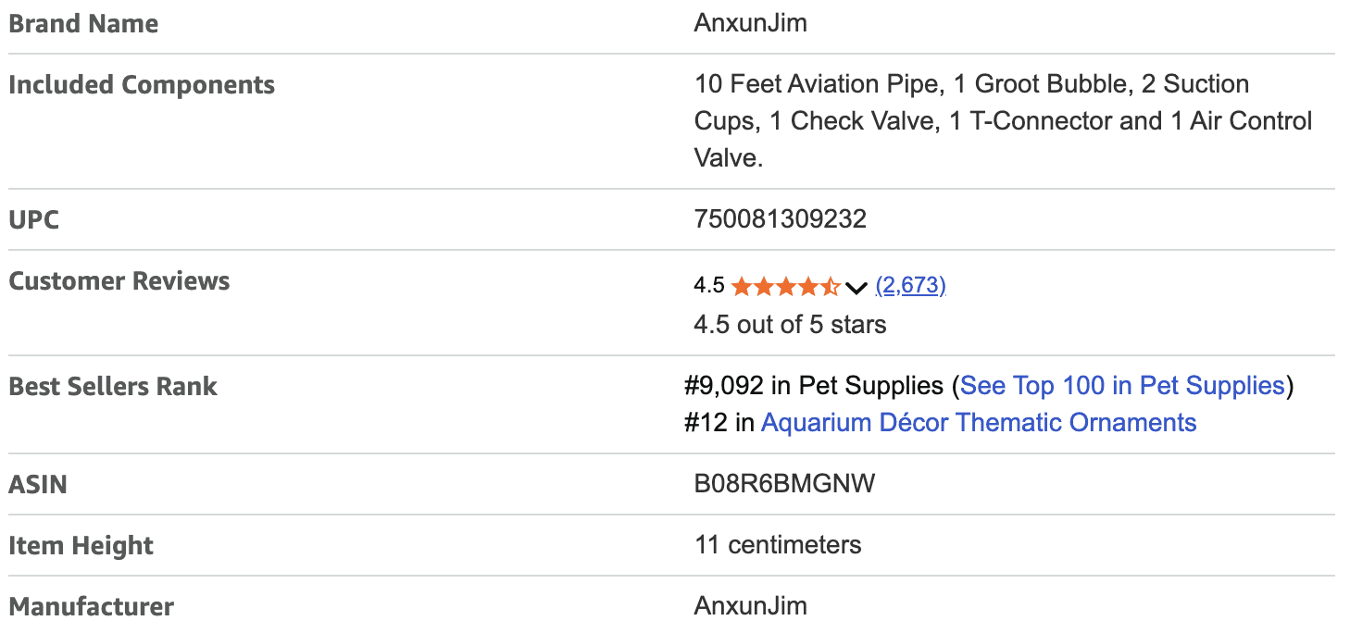The image size is (1350, 633).
Task: Click the '11 centimeters' height value
Action: click(778, 545)
